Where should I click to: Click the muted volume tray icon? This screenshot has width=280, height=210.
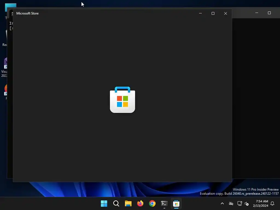click(x=247, y=203)
